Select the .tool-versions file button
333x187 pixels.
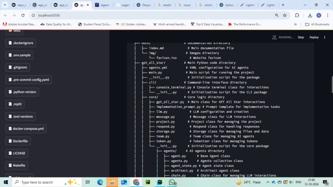tap(20, 116)
